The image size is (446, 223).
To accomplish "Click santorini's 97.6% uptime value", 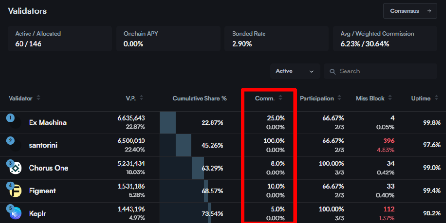I will tap(432, 145).
